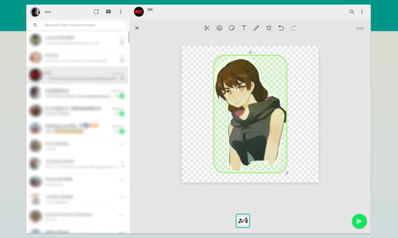
Task: Select the Text tool
Action: click(244, 28)
